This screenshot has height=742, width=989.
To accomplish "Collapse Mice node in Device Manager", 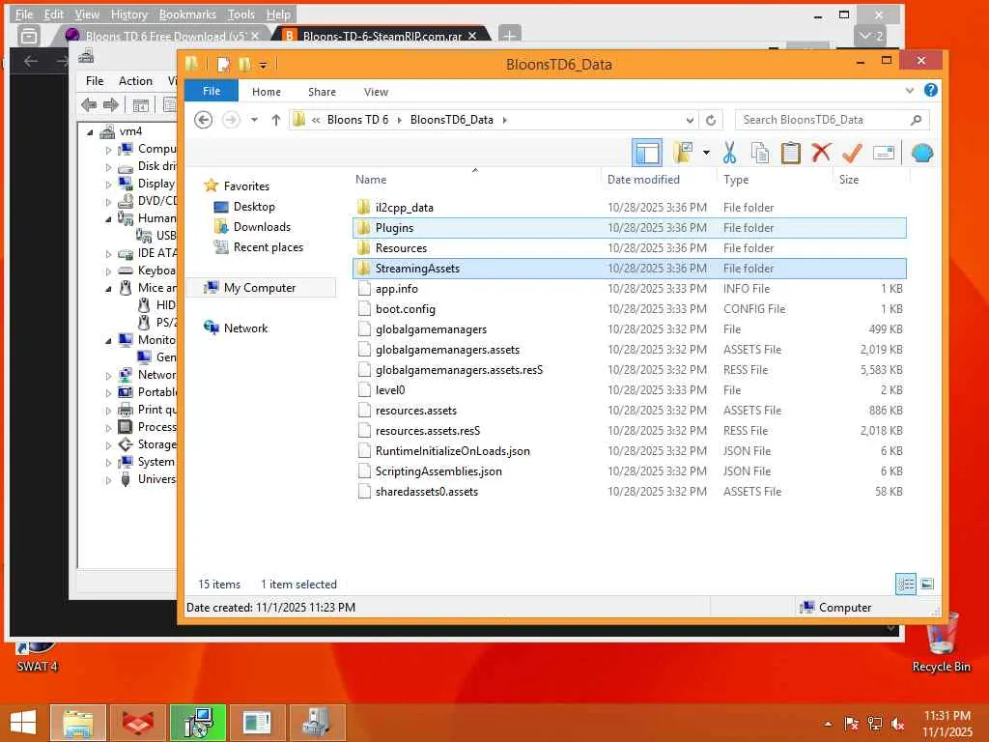I will (x=108, y=288).
